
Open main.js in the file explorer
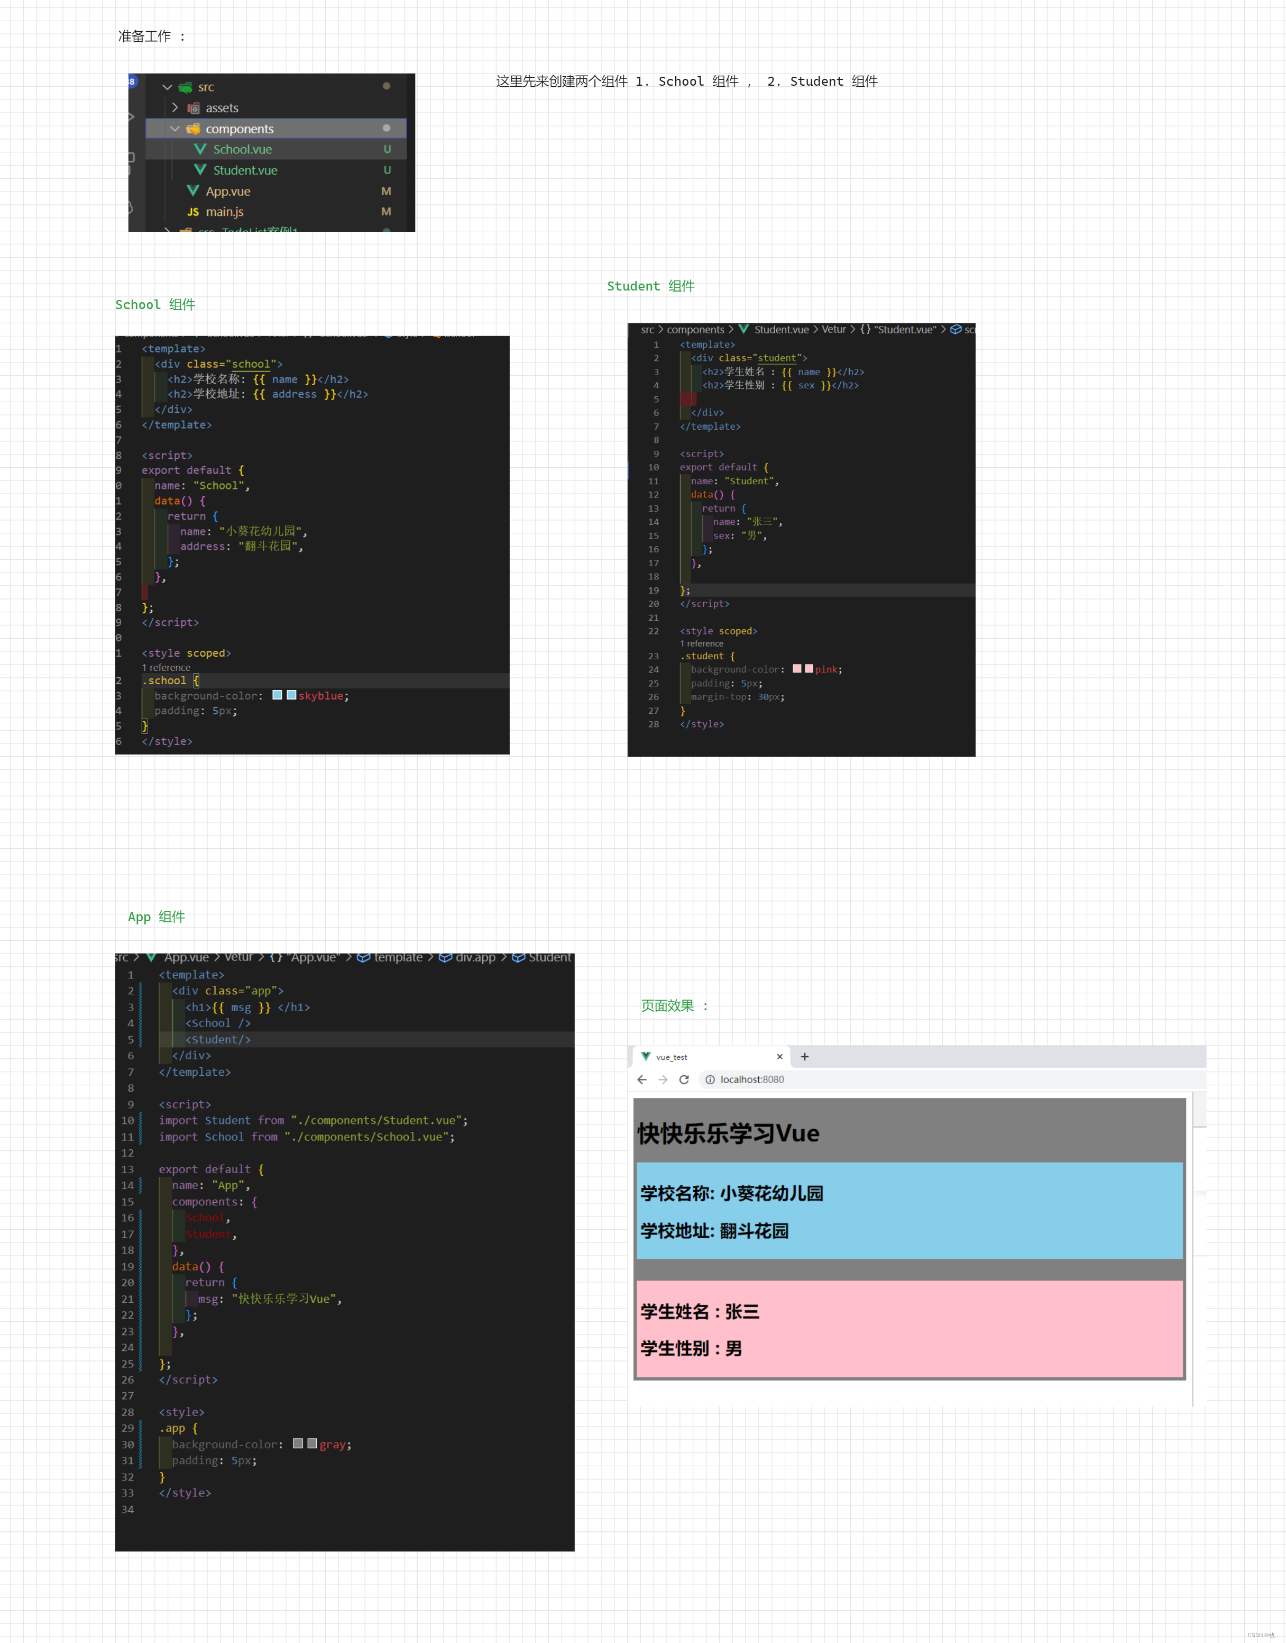pyautogui.click(x=224, y=212)
